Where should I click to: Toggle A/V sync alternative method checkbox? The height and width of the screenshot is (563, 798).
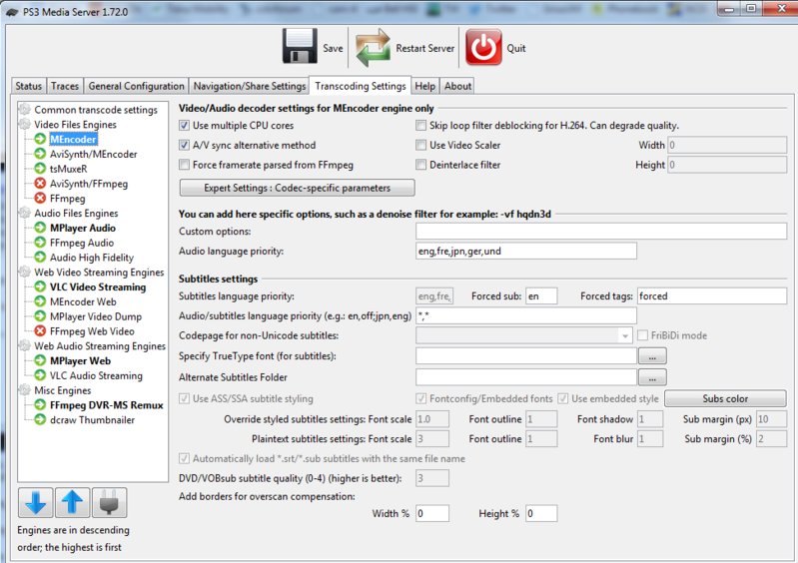pyautogui.click(x=184, y=145)
